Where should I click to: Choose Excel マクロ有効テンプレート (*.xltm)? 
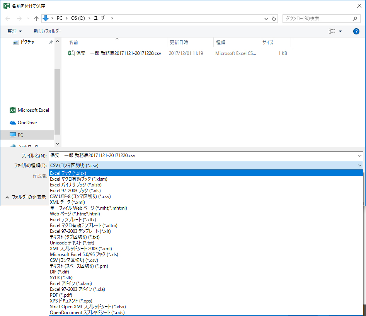(206, 225)
